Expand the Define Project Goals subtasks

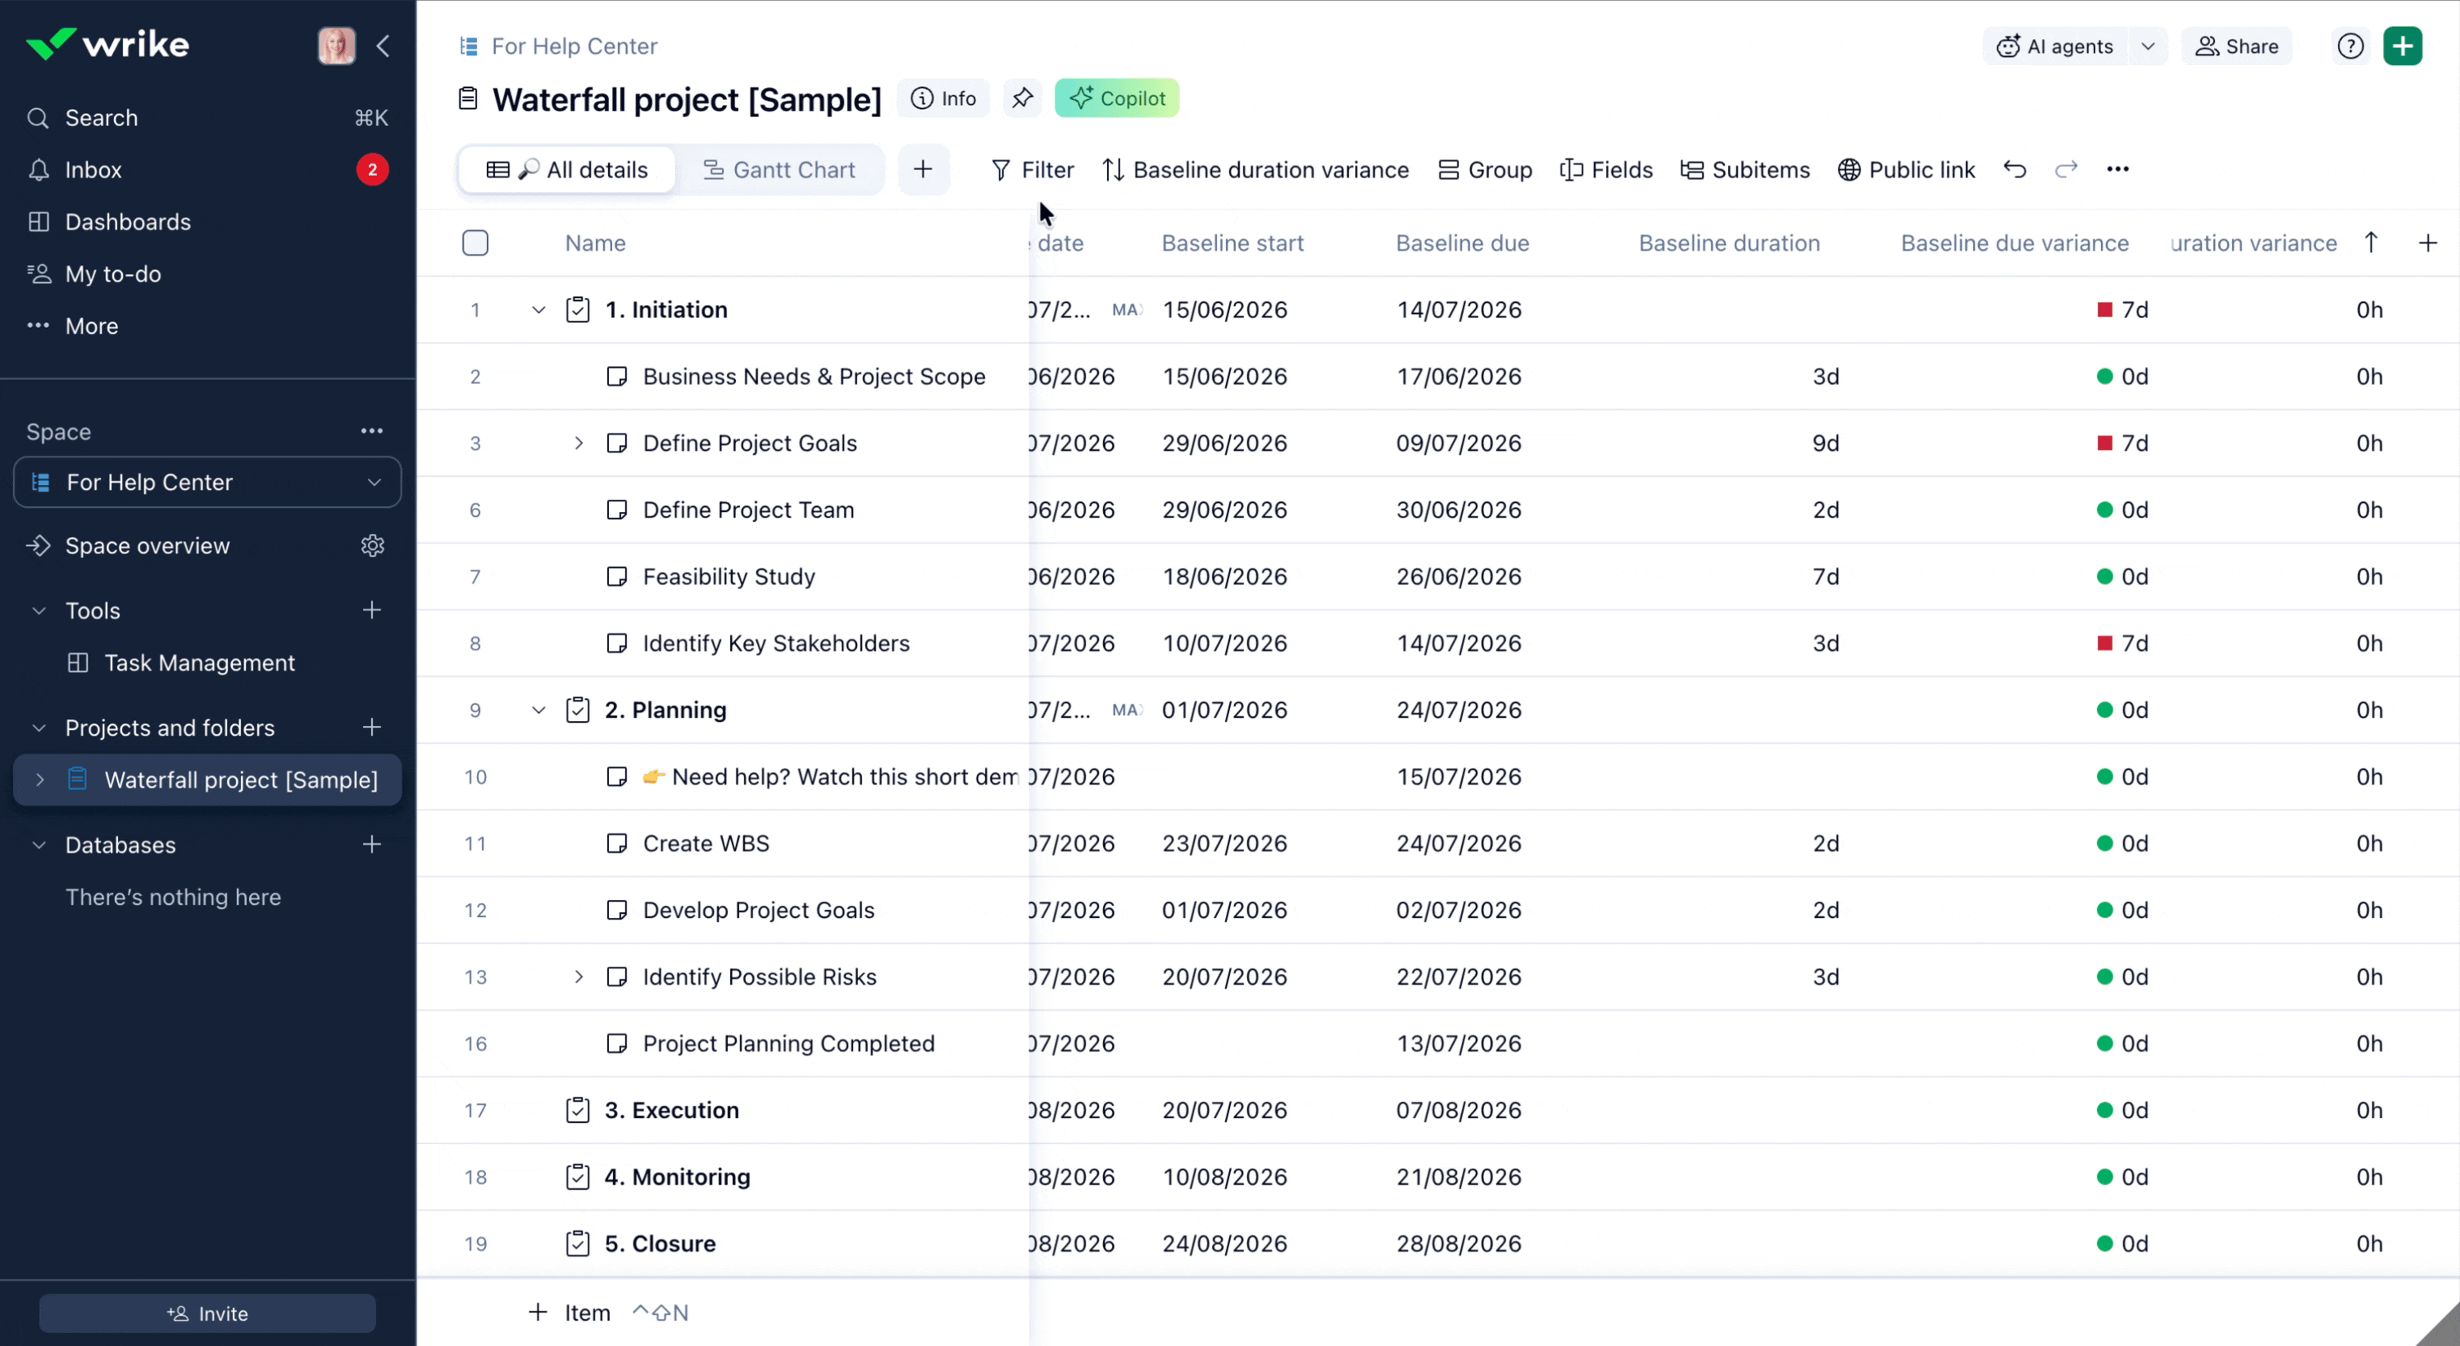pyautogui.click(x=578, y=443)
